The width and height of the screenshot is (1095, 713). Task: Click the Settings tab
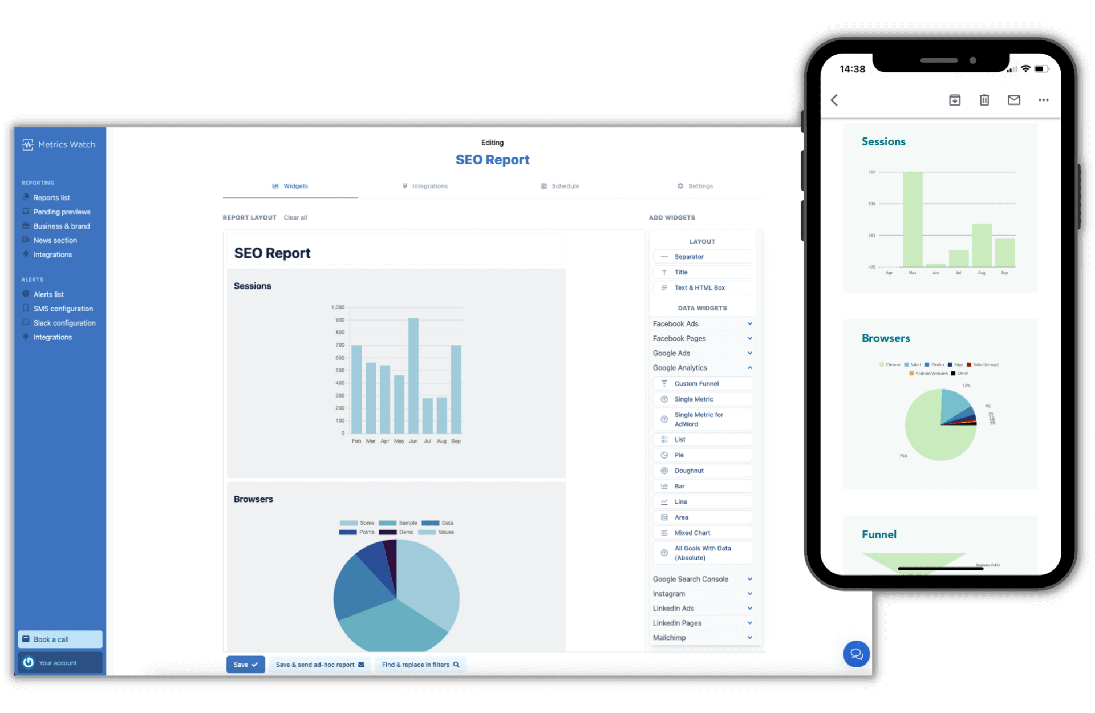tap(697, 185)
